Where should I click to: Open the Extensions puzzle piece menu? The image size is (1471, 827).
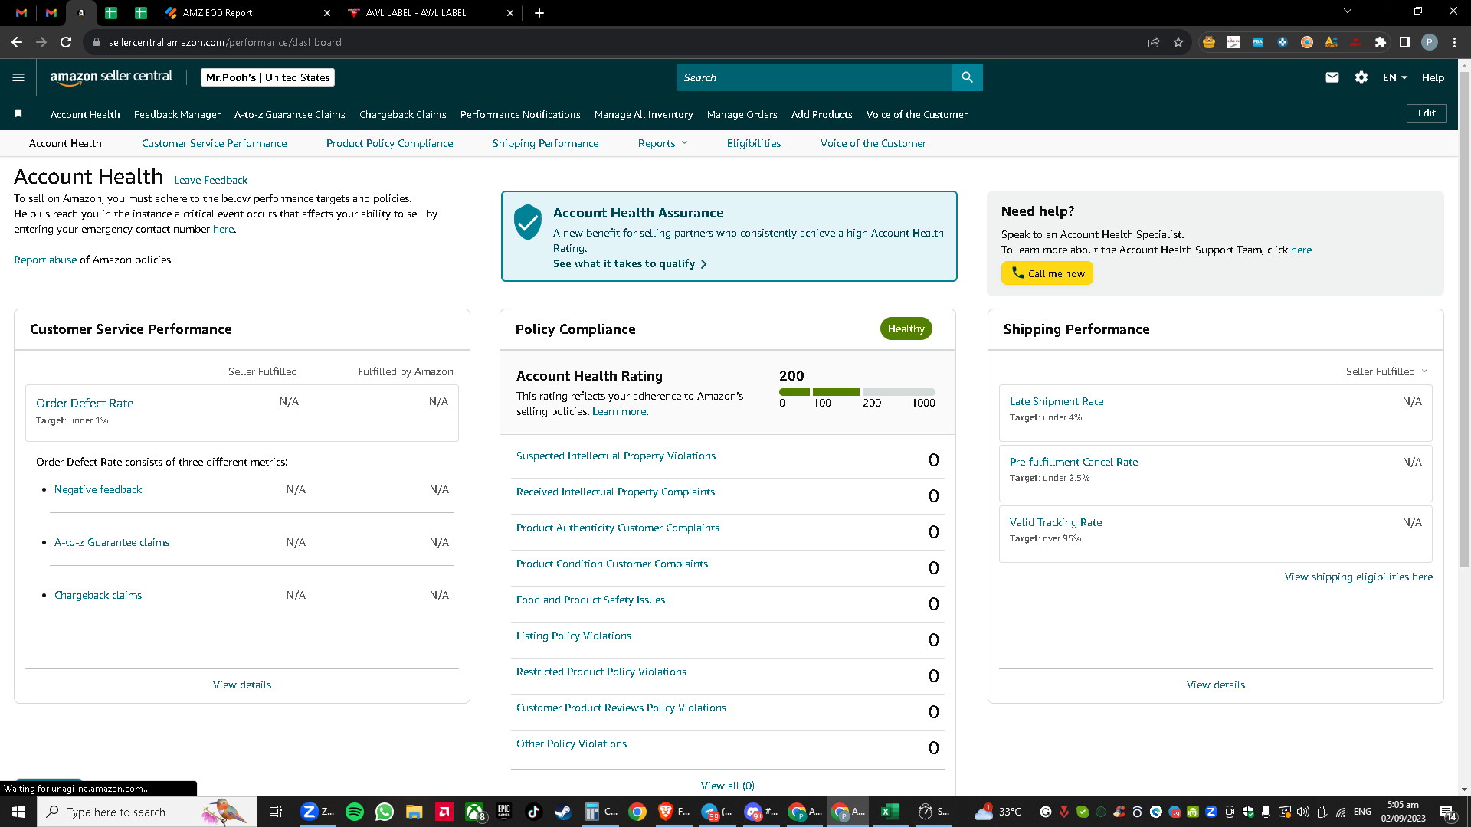[1381, 42]
